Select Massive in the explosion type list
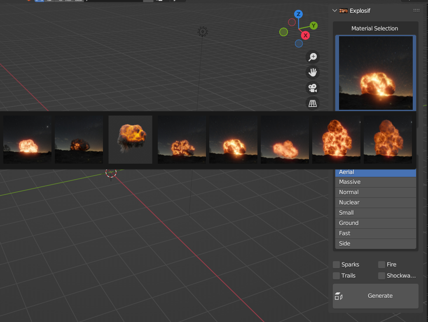Viewport: 428px width, 322px height. pyautogui.click(x=375, y=182)
